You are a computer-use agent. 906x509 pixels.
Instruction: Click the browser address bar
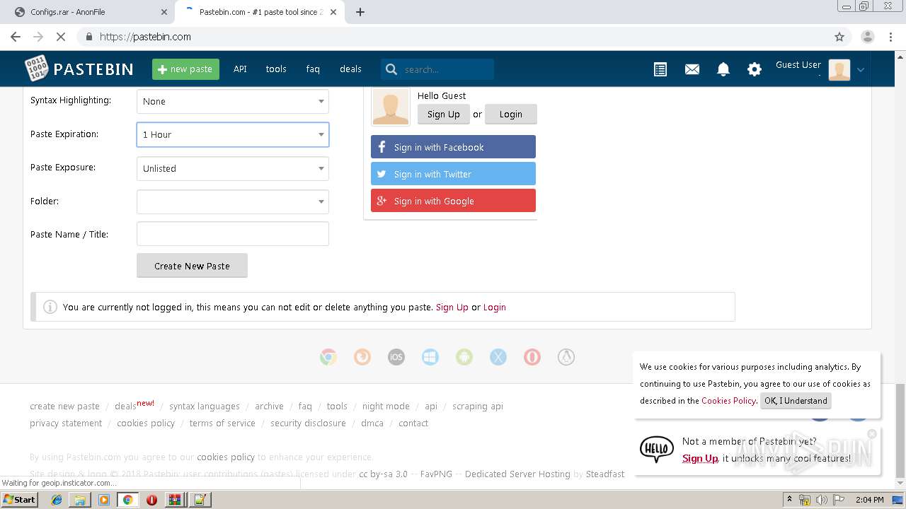453,37
